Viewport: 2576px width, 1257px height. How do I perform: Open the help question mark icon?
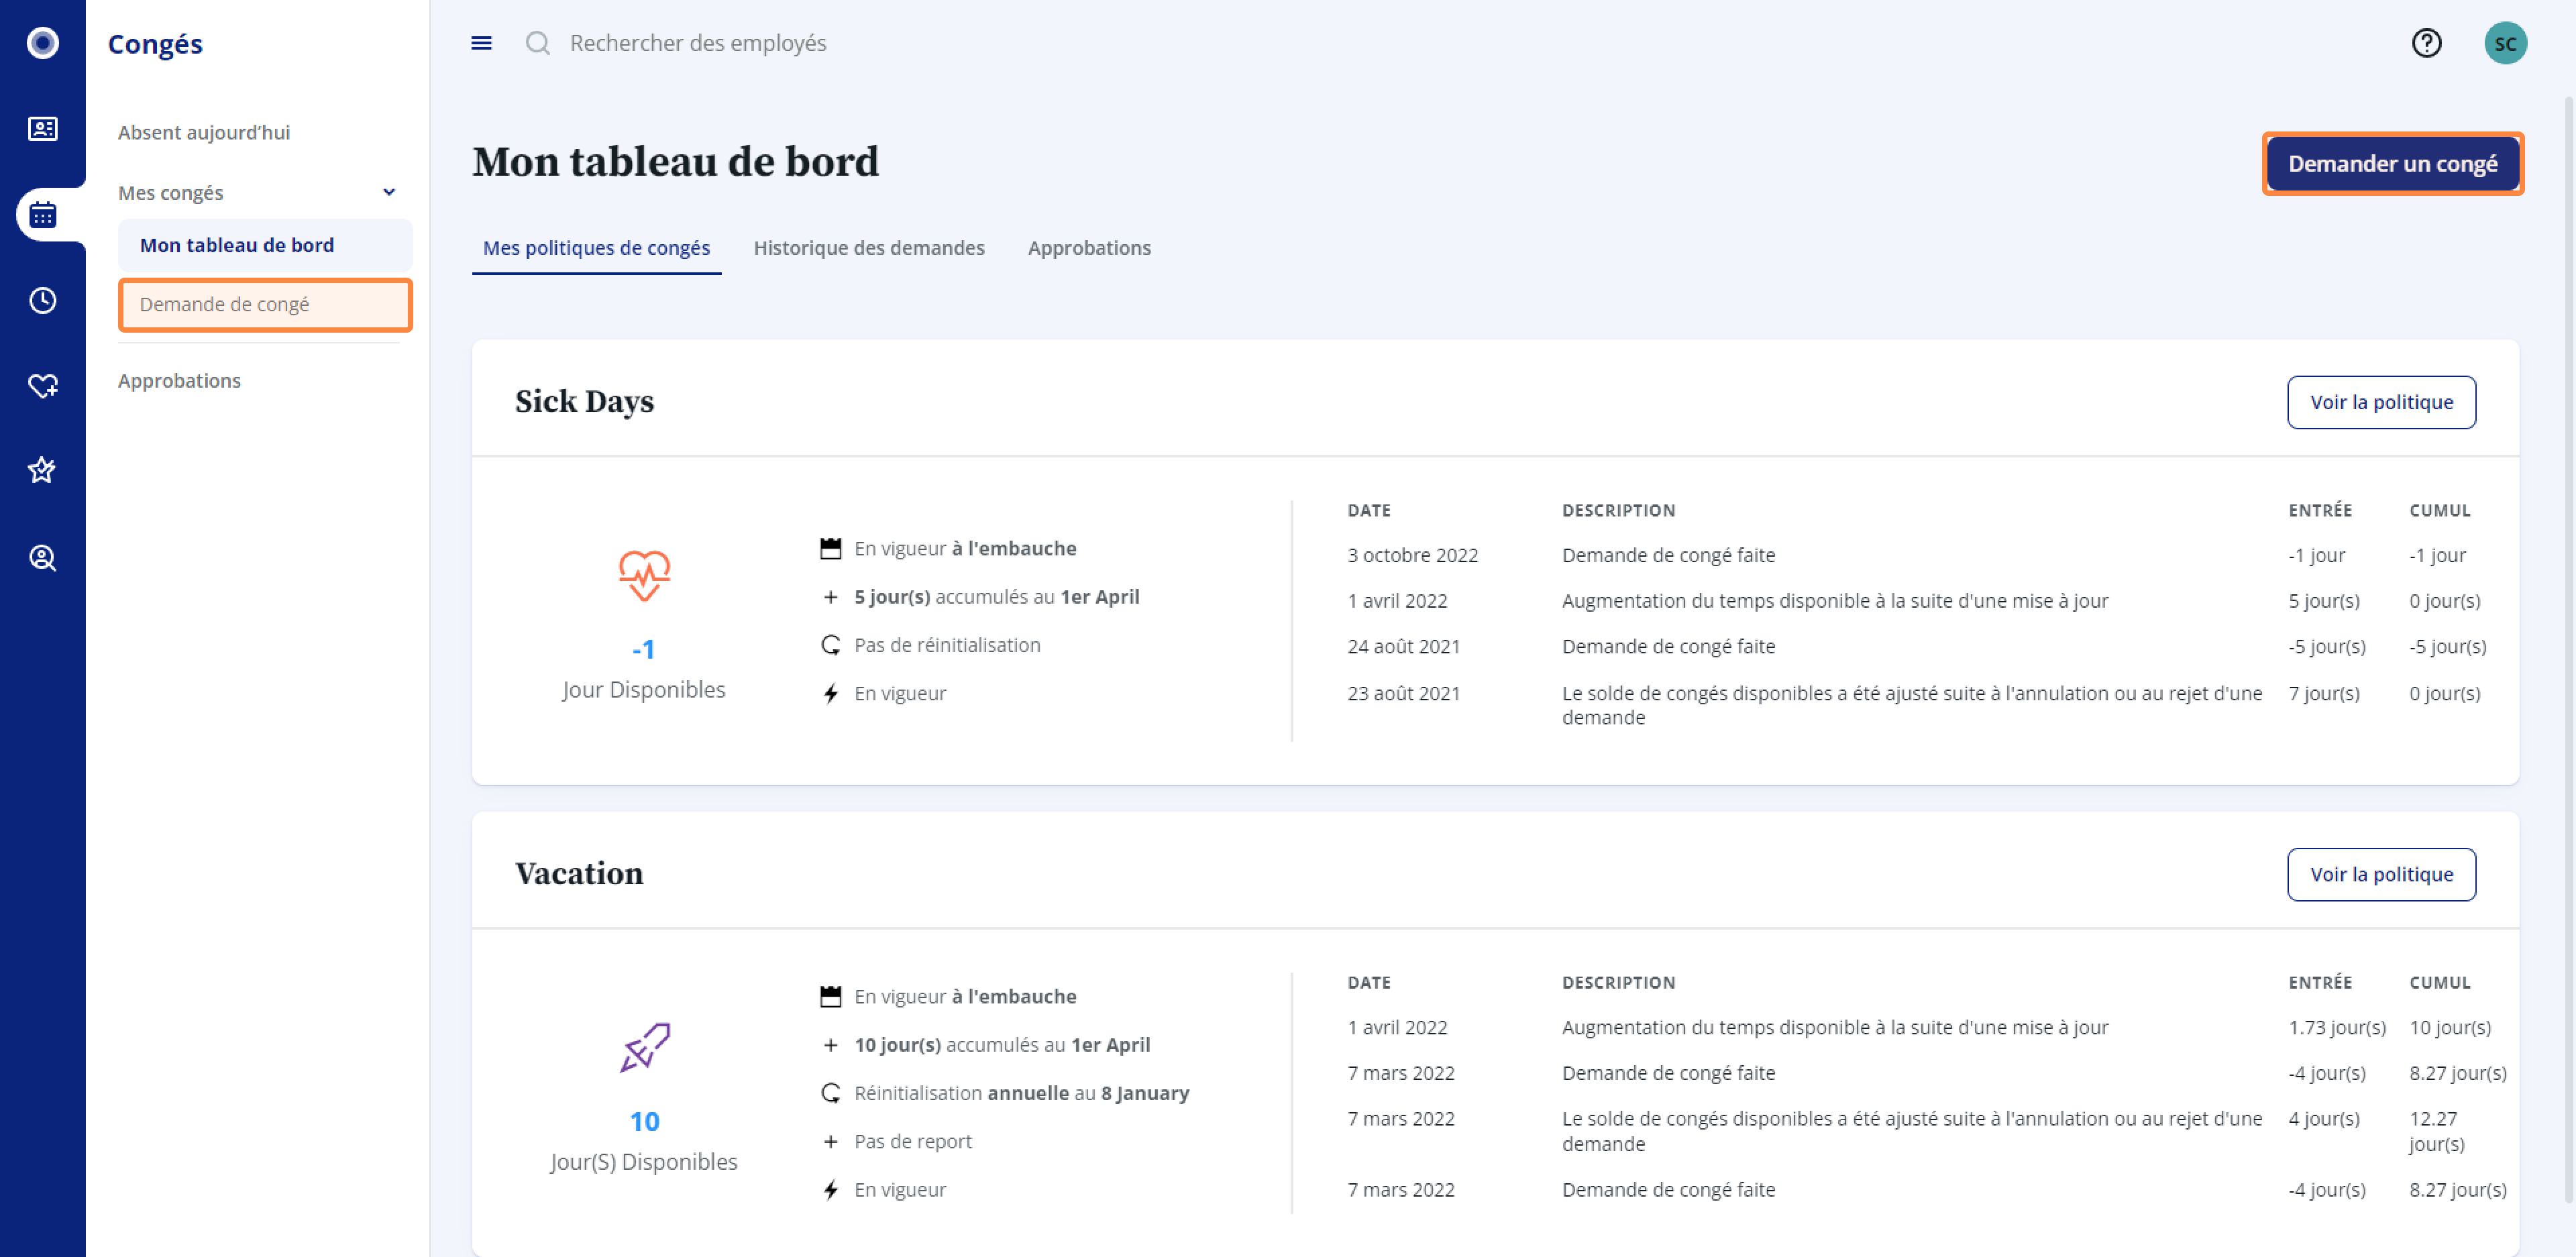2426,43
